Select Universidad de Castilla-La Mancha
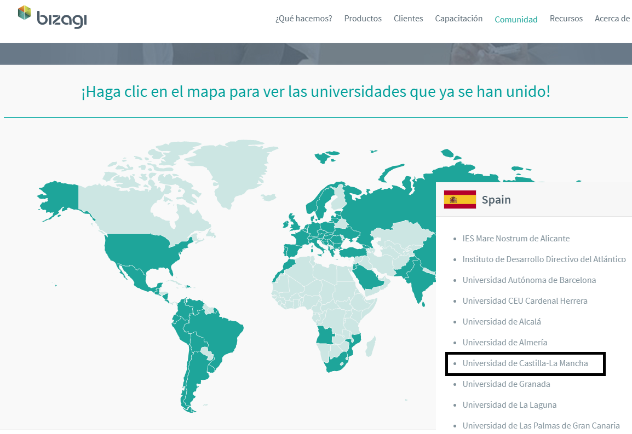Image resolution: width=632 pixels, height=434 pixels. [x=525, y=363]
